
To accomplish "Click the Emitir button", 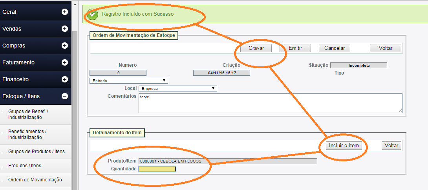I will click(295, 48).
